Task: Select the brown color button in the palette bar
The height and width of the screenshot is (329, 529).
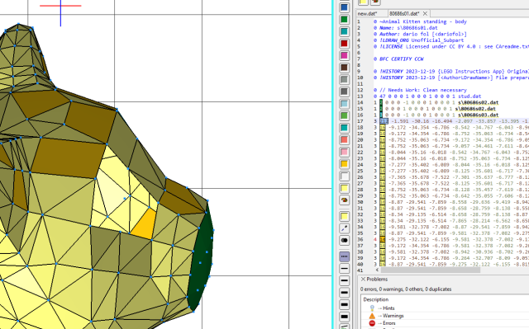Action: point(344,68)
